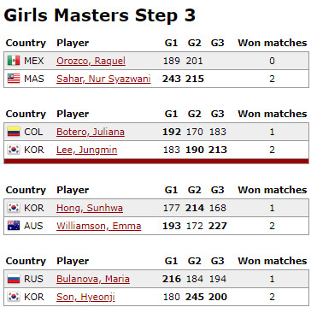Click the Australia flag icon
311x313 pixels.
[x=14, y=226]
